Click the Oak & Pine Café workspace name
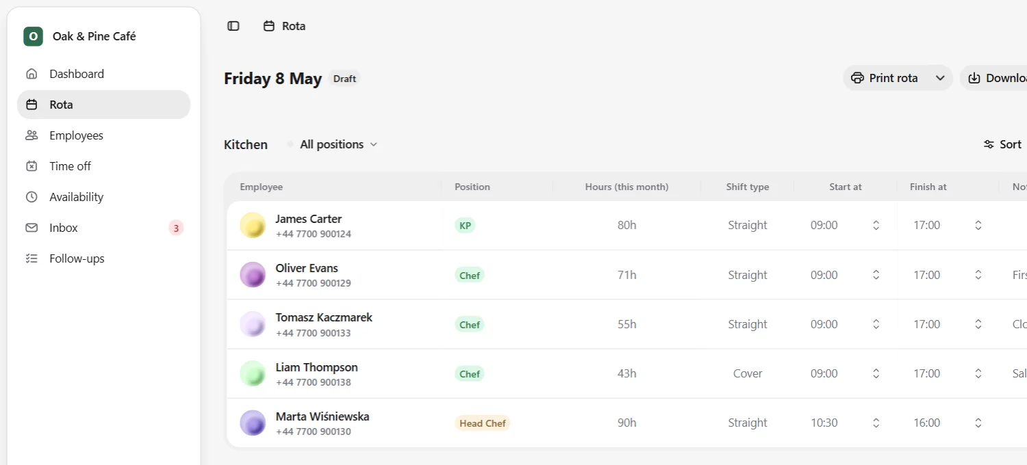The width and height of the screenshot is (1027, 465). point(94,36)
